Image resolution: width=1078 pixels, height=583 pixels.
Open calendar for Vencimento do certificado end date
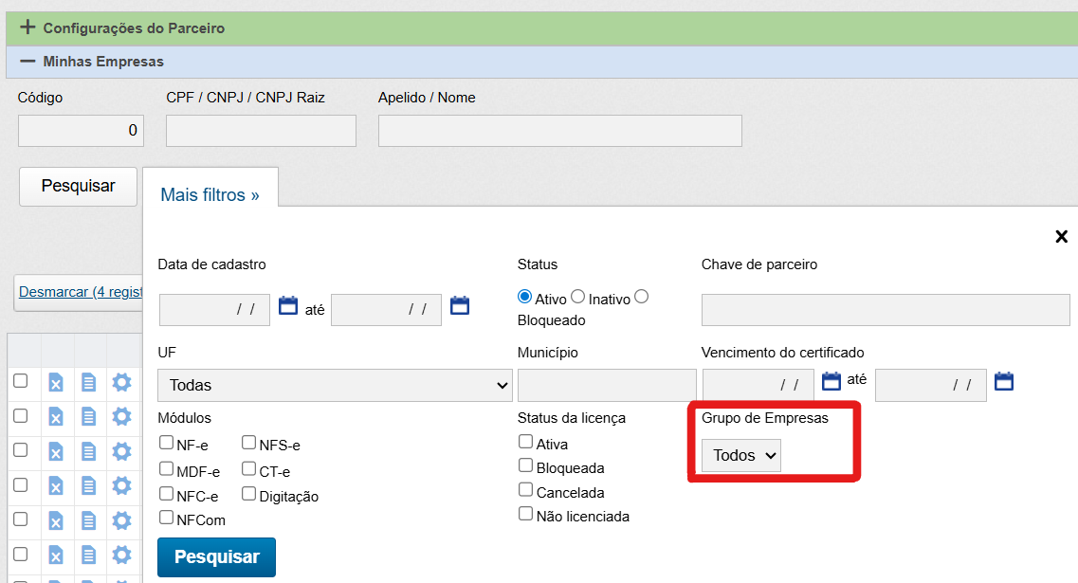[x=1004, y=381]
